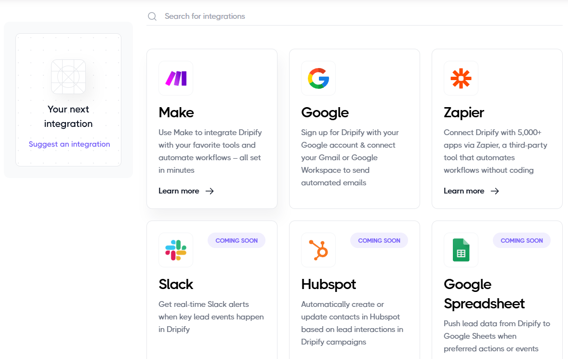Click Slack description about real-time alerts
This screenshot has width=568, height=359.
211,317
